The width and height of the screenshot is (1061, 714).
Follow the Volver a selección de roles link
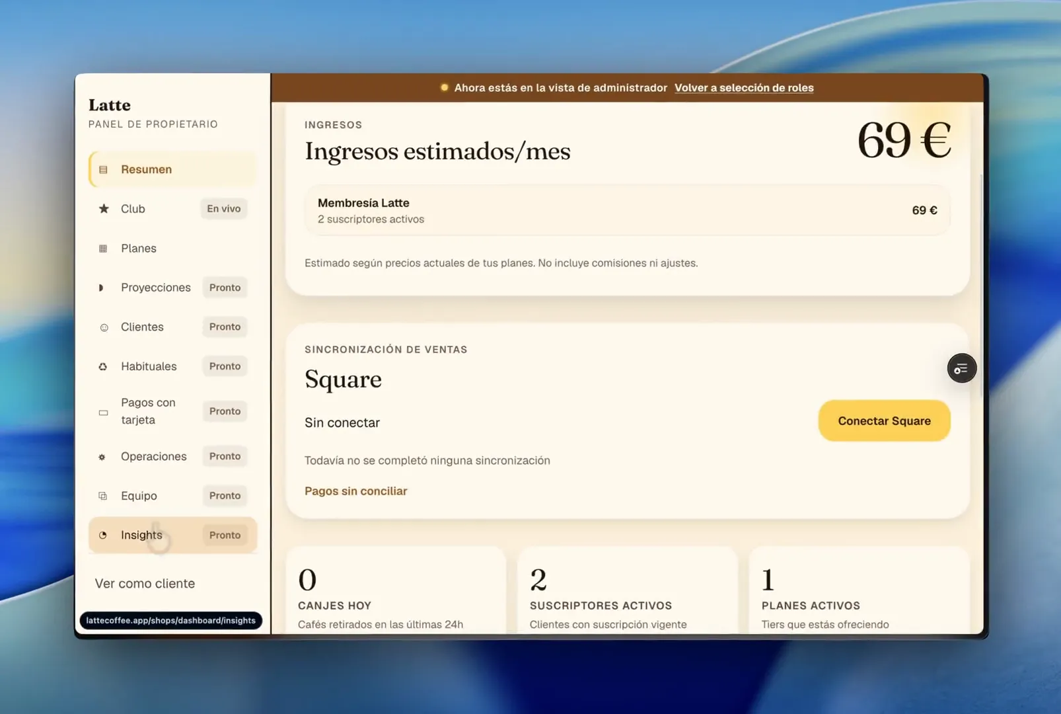click(744, 88)
